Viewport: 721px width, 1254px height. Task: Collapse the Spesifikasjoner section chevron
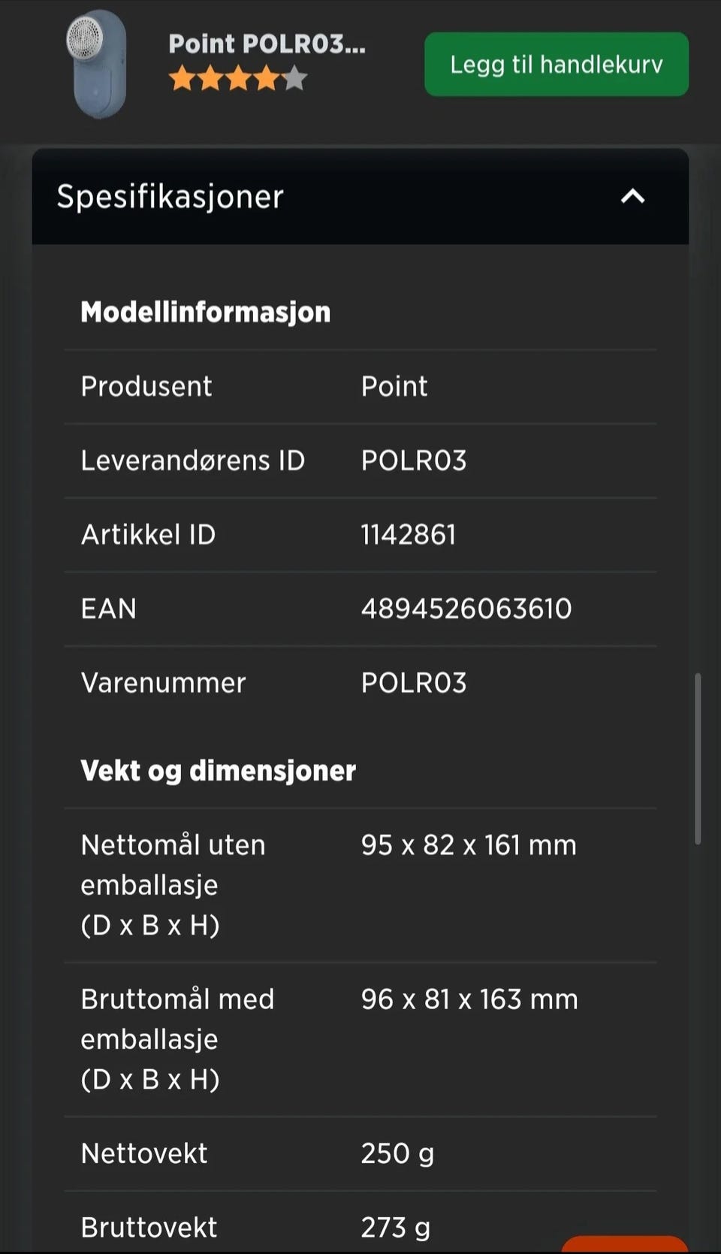(x=632, y=197)
